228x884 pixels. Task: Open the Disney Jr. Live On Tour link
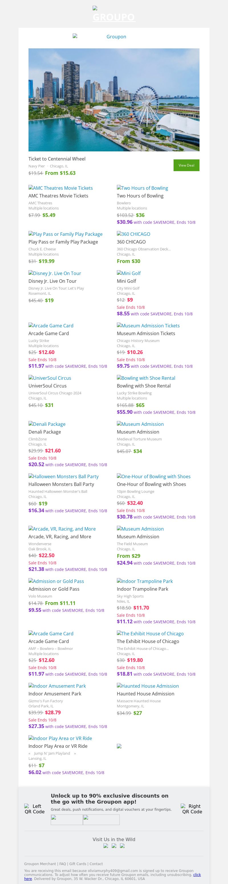point(55,273)
